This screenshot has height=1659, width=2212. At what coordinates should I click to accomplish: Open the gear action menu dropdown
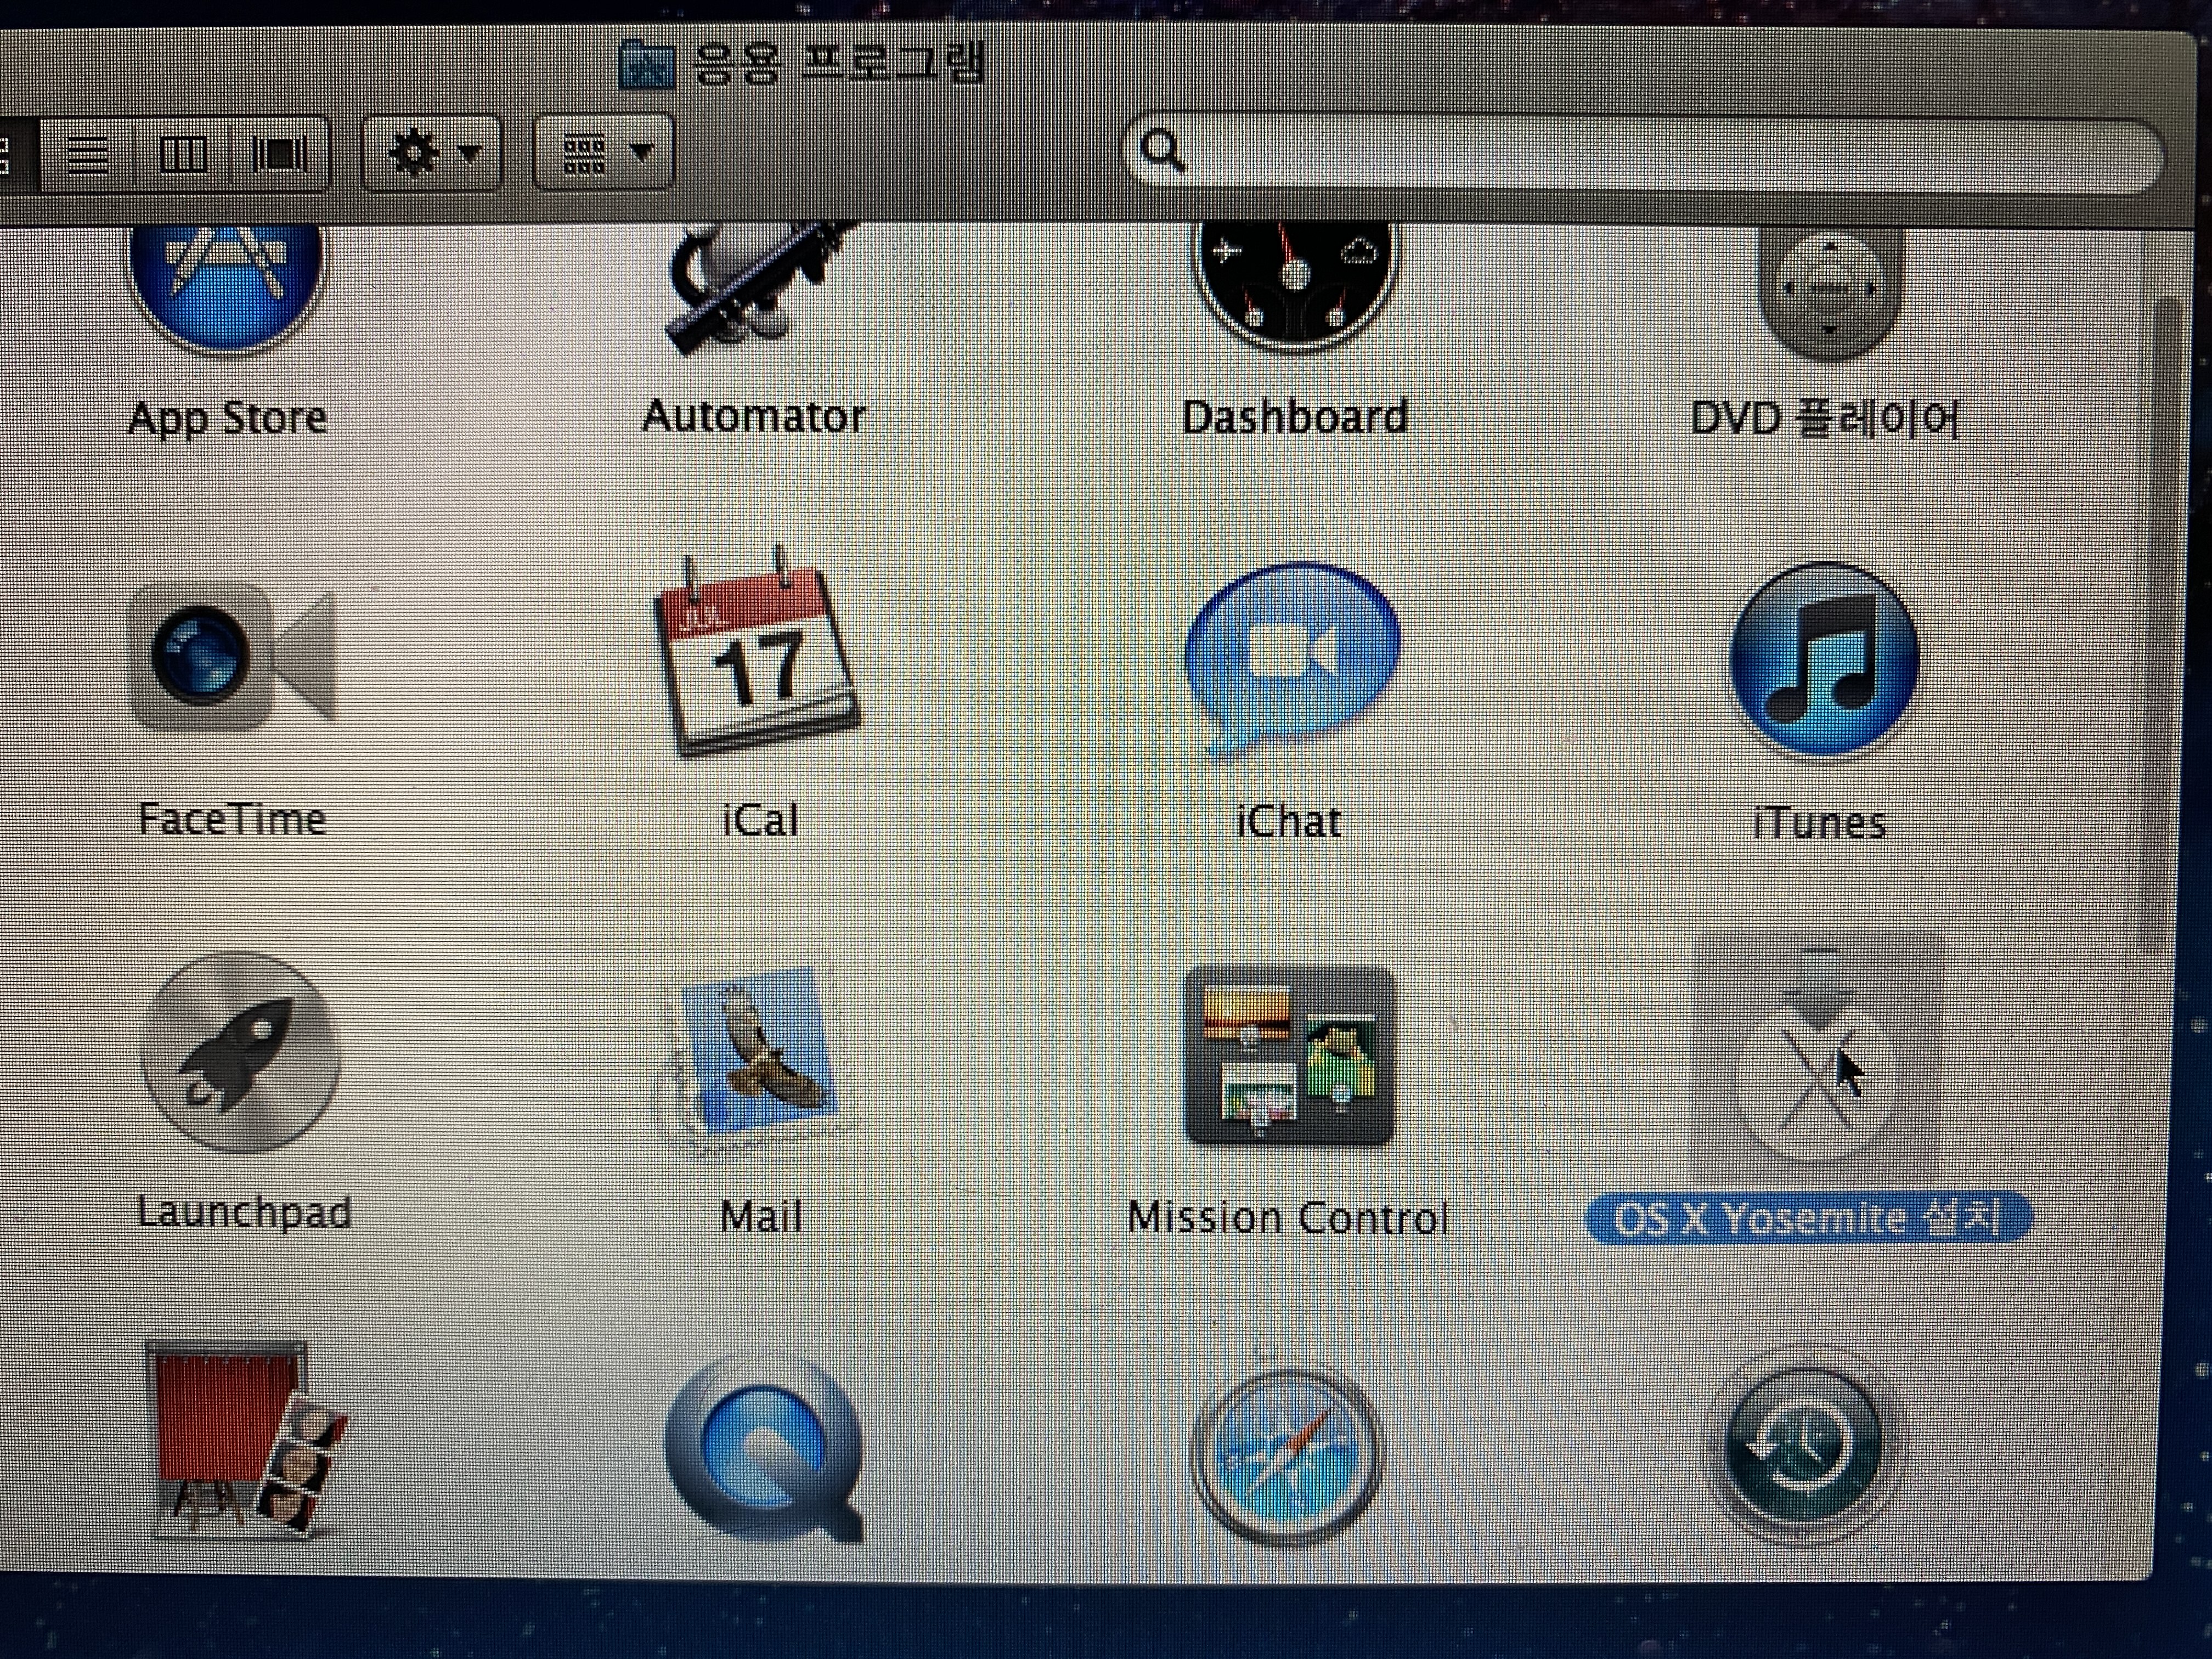431,153
